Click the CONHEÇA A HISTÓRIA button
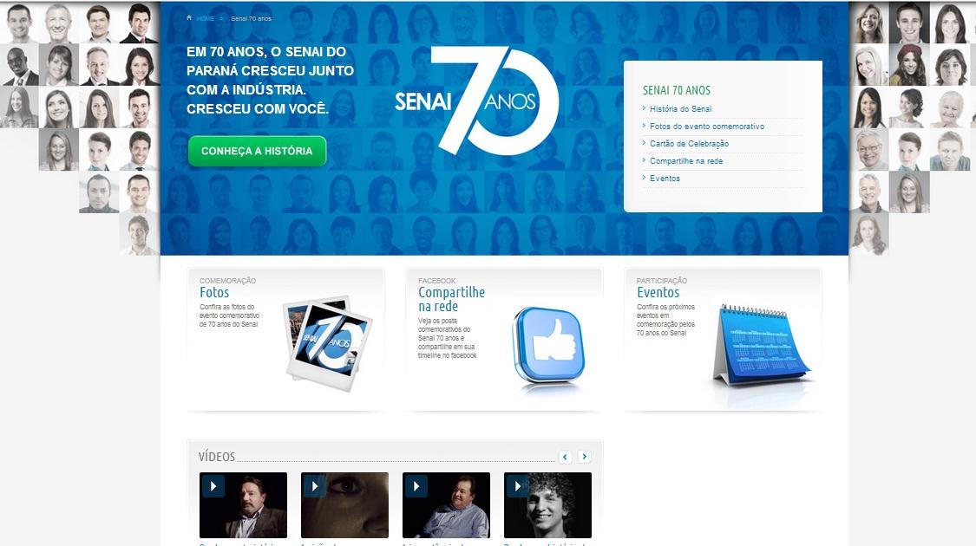 (257, 151)
